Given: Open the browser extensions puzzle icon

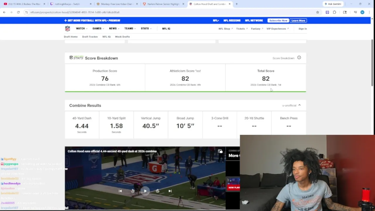Looking at the screenshot, I should pyautogui.click(x=335, y=12).
